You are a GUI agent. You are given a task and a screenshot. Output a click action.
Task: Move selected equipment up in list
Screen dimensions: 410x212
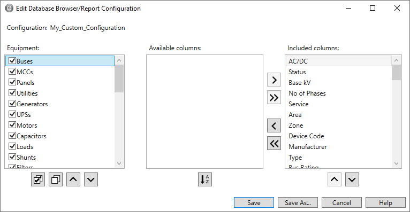pos(73,179)
